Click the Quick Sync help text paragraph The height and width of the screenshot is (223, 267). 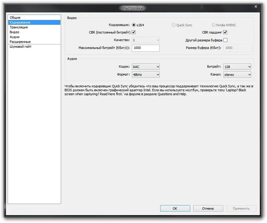click(159, 90)
